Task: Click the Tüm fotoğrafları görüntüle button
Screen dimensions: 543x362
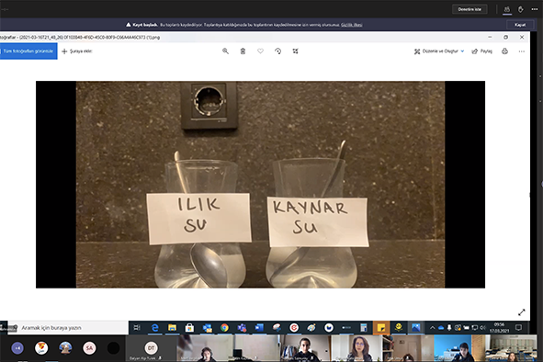Action: point(28,51)
